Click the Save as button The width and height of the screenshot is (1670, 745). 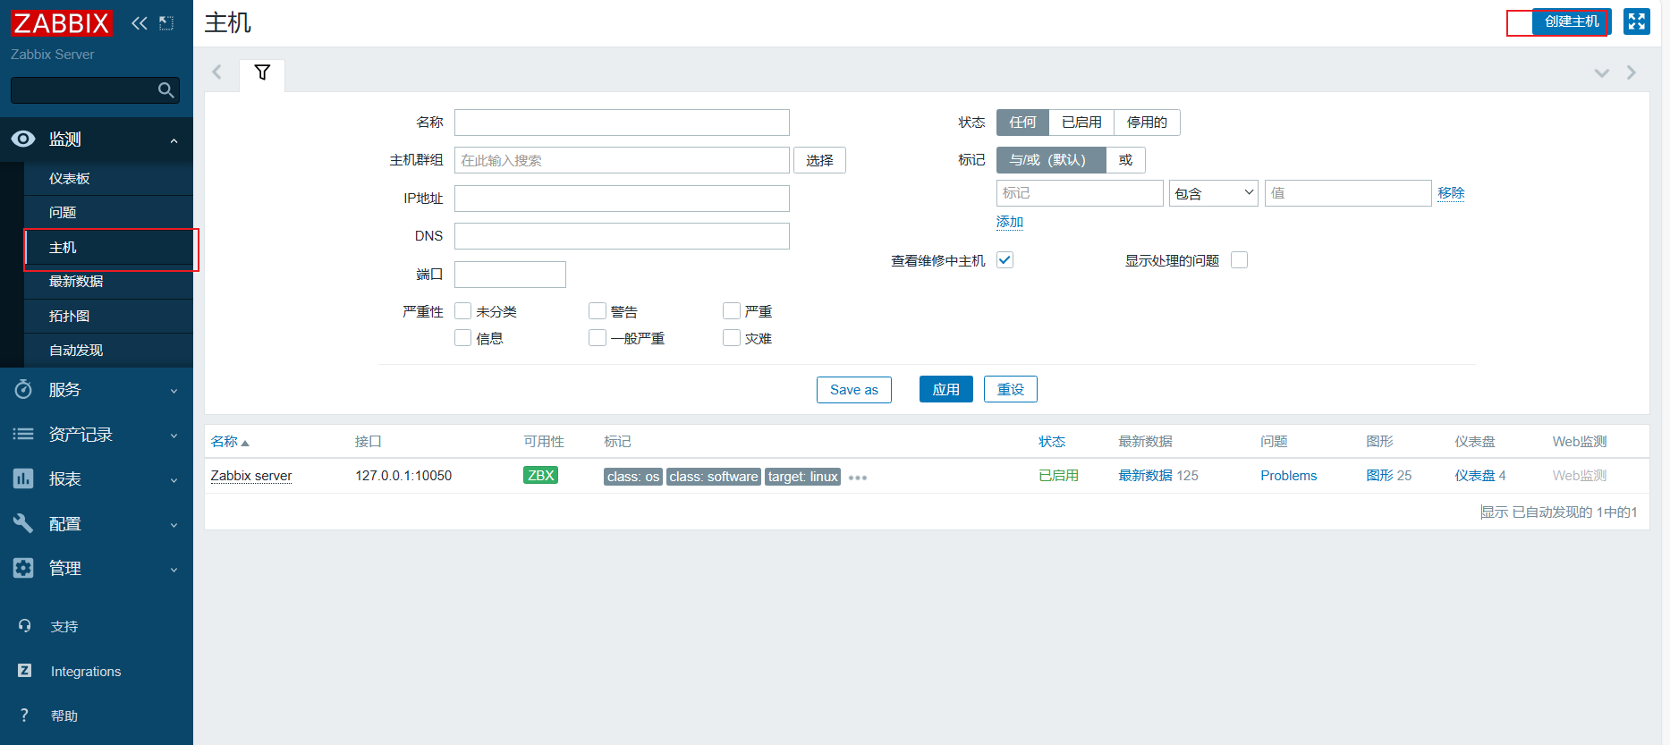(x=854, y=389)
